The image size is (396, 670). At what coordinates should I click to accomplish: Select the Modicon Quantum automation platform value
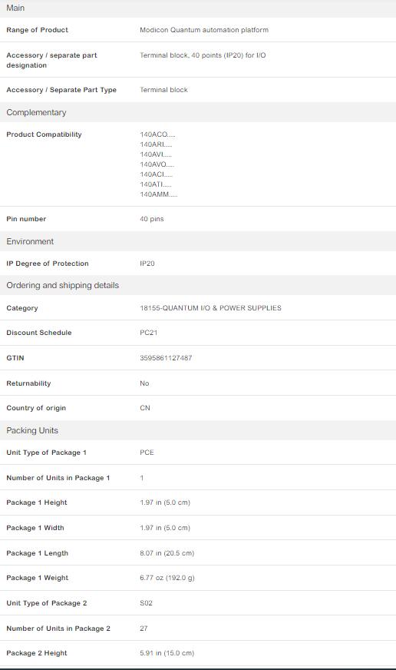[204, 30]
